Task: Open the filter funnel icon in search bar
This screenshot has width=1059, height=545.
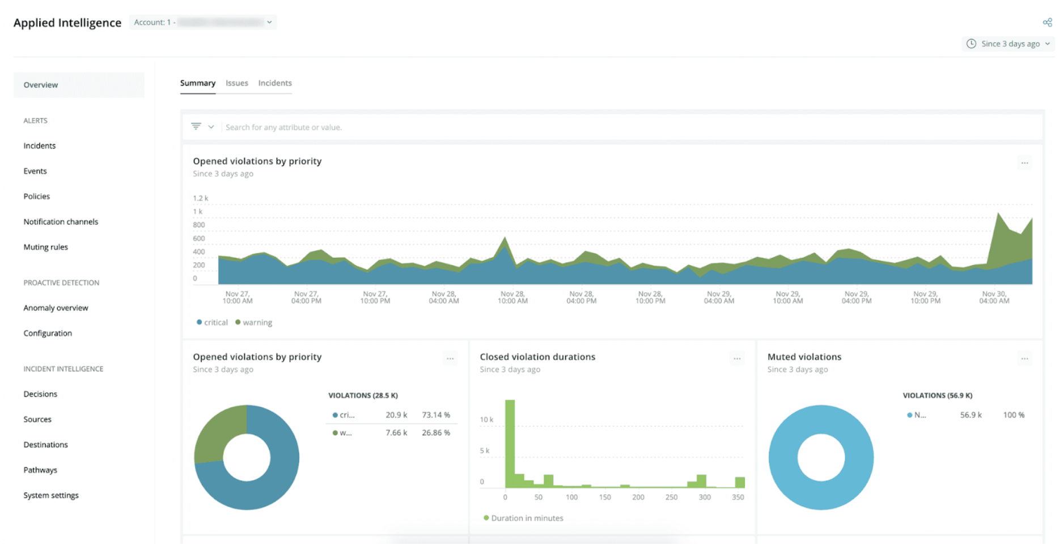Action: pyautogui.click(x=196, y=126)
